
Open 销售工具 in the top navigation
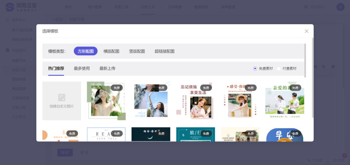(148, 7)
